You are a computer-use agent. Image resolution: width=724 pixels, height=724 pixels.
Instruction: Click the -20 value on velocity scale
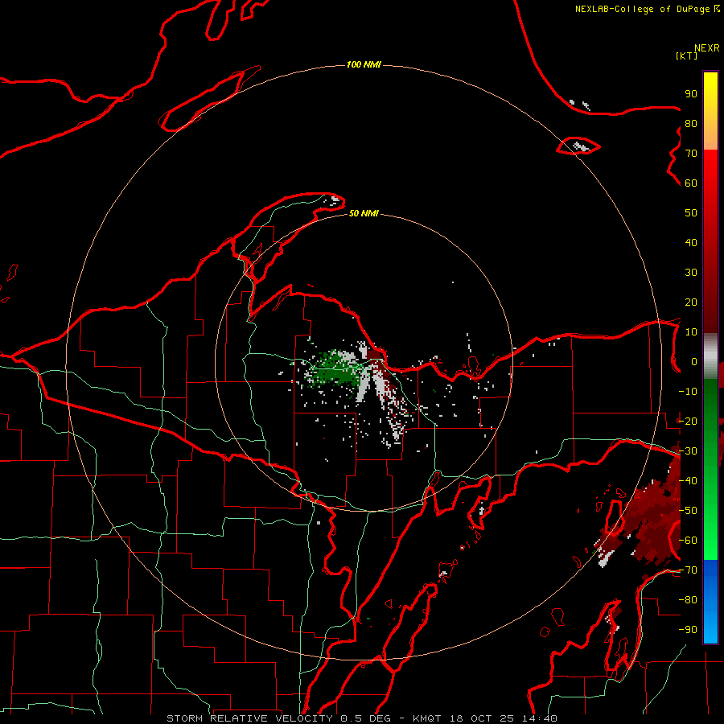(688, 421)
